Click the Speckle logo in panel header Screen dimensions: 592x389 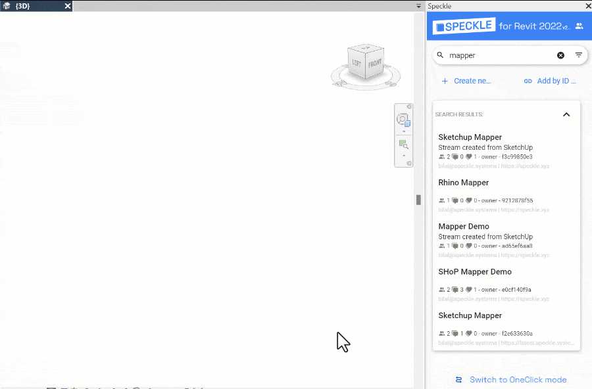[x=464, y=26]
